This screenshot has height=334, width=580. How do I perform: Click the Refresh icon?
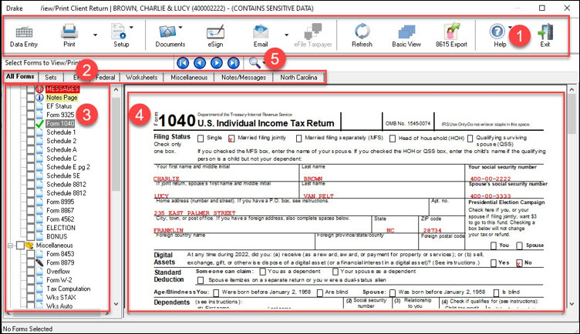tap(362, 32)
